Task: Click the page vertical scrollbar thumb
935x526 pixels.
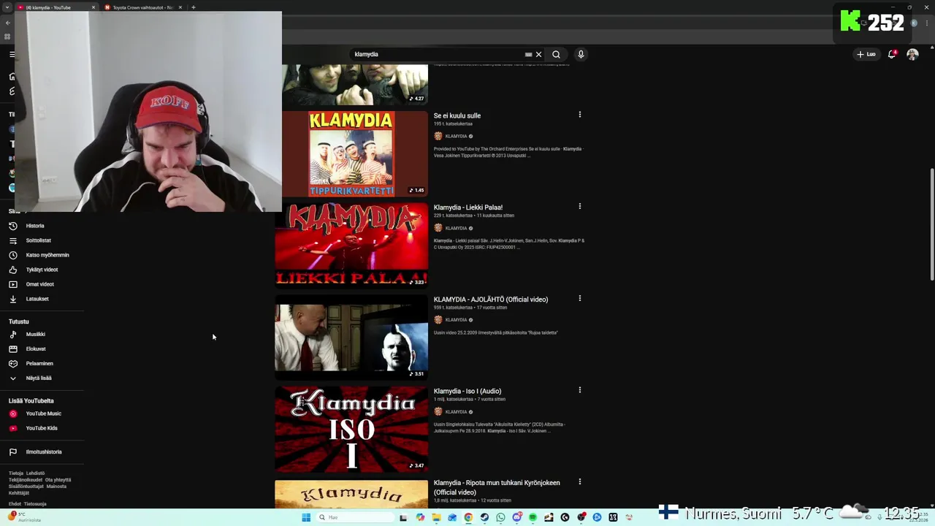Action: coord(931,224)
